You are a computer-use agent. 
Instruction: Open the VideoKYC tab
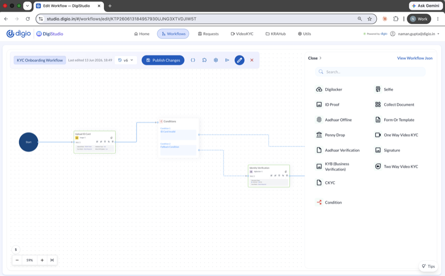click(x=242, y=34)
